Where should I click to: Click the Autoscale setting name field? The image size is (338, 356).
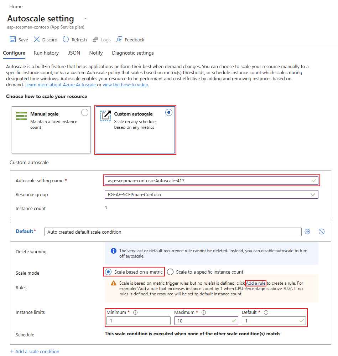coord(207,180)
